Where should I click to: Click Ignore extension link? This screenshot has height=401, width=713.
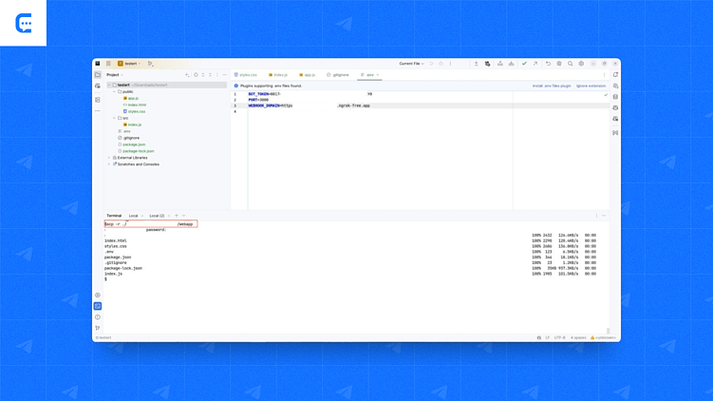591,86
